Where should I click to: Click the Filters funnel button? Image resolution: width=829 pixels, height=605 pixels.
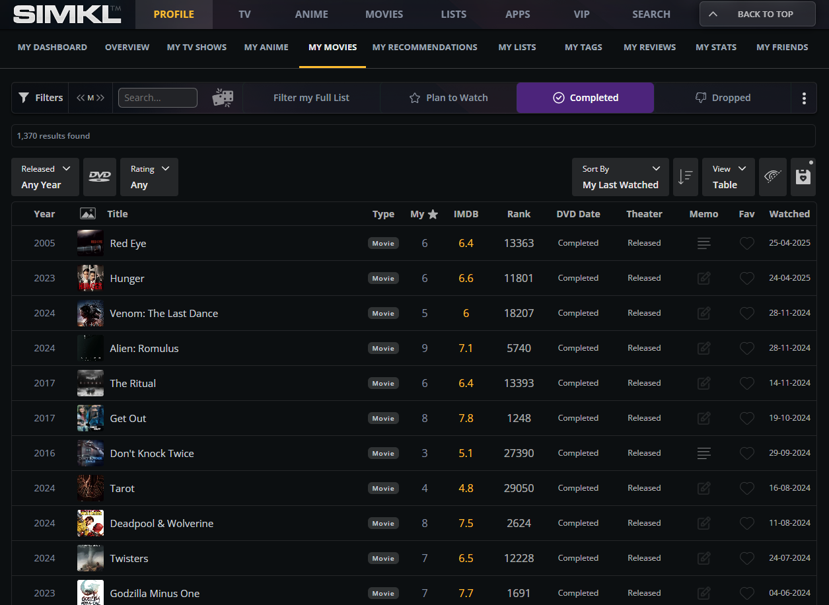(x=40, y=98)
